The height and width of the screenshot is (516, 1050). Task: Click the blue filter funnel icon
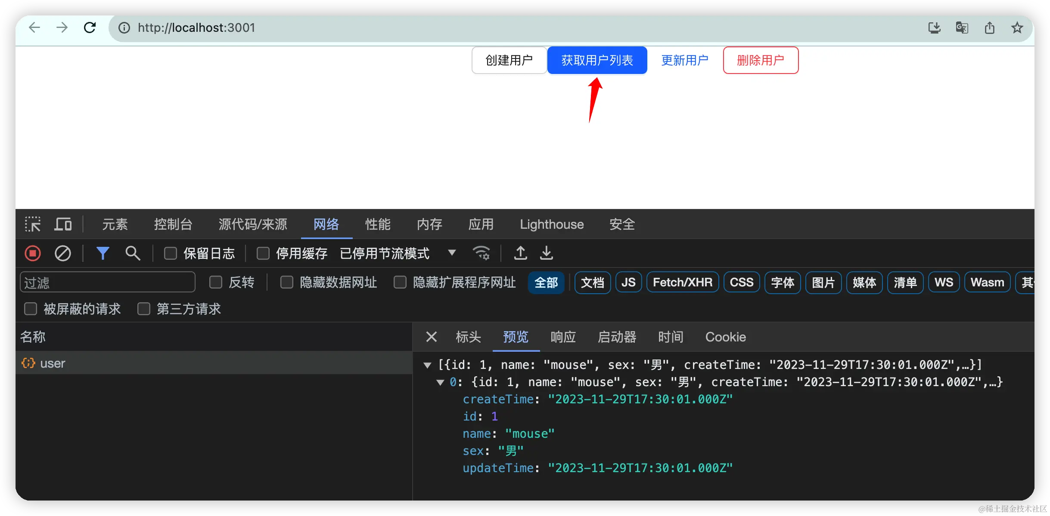click(103, 253)
